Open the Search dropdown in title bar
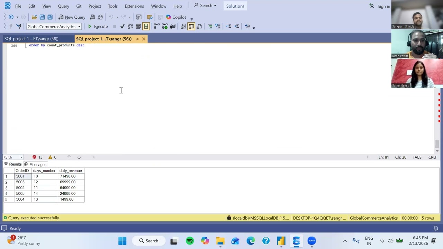 pos(205,6)
